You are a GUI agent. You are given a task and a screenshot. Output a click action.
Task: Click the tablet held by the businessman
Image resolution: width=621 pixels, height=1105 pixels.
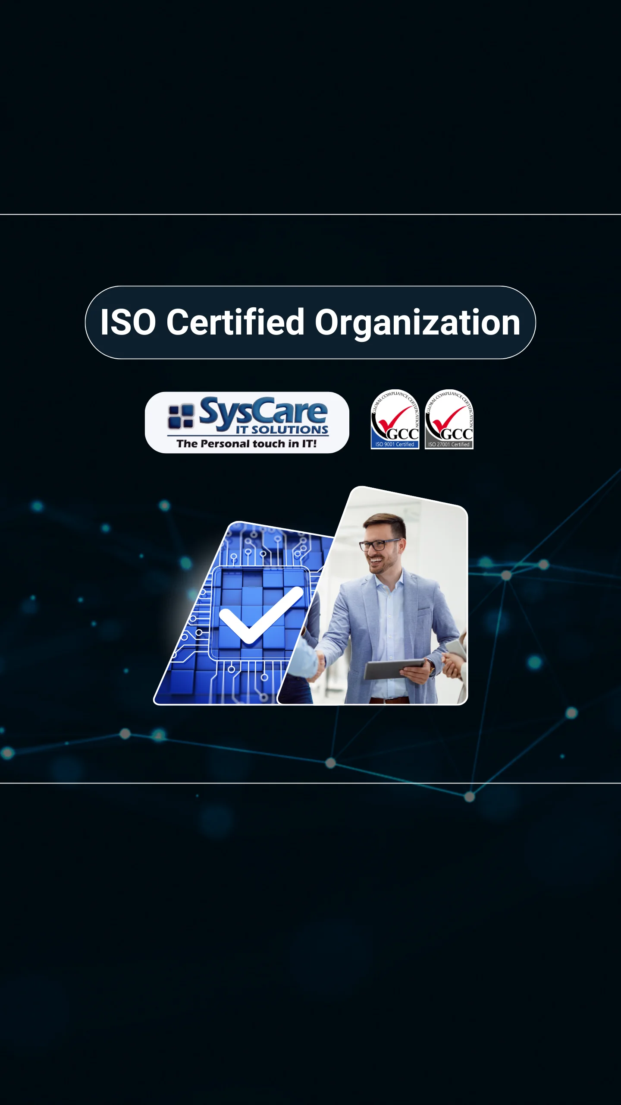point(395,668)
